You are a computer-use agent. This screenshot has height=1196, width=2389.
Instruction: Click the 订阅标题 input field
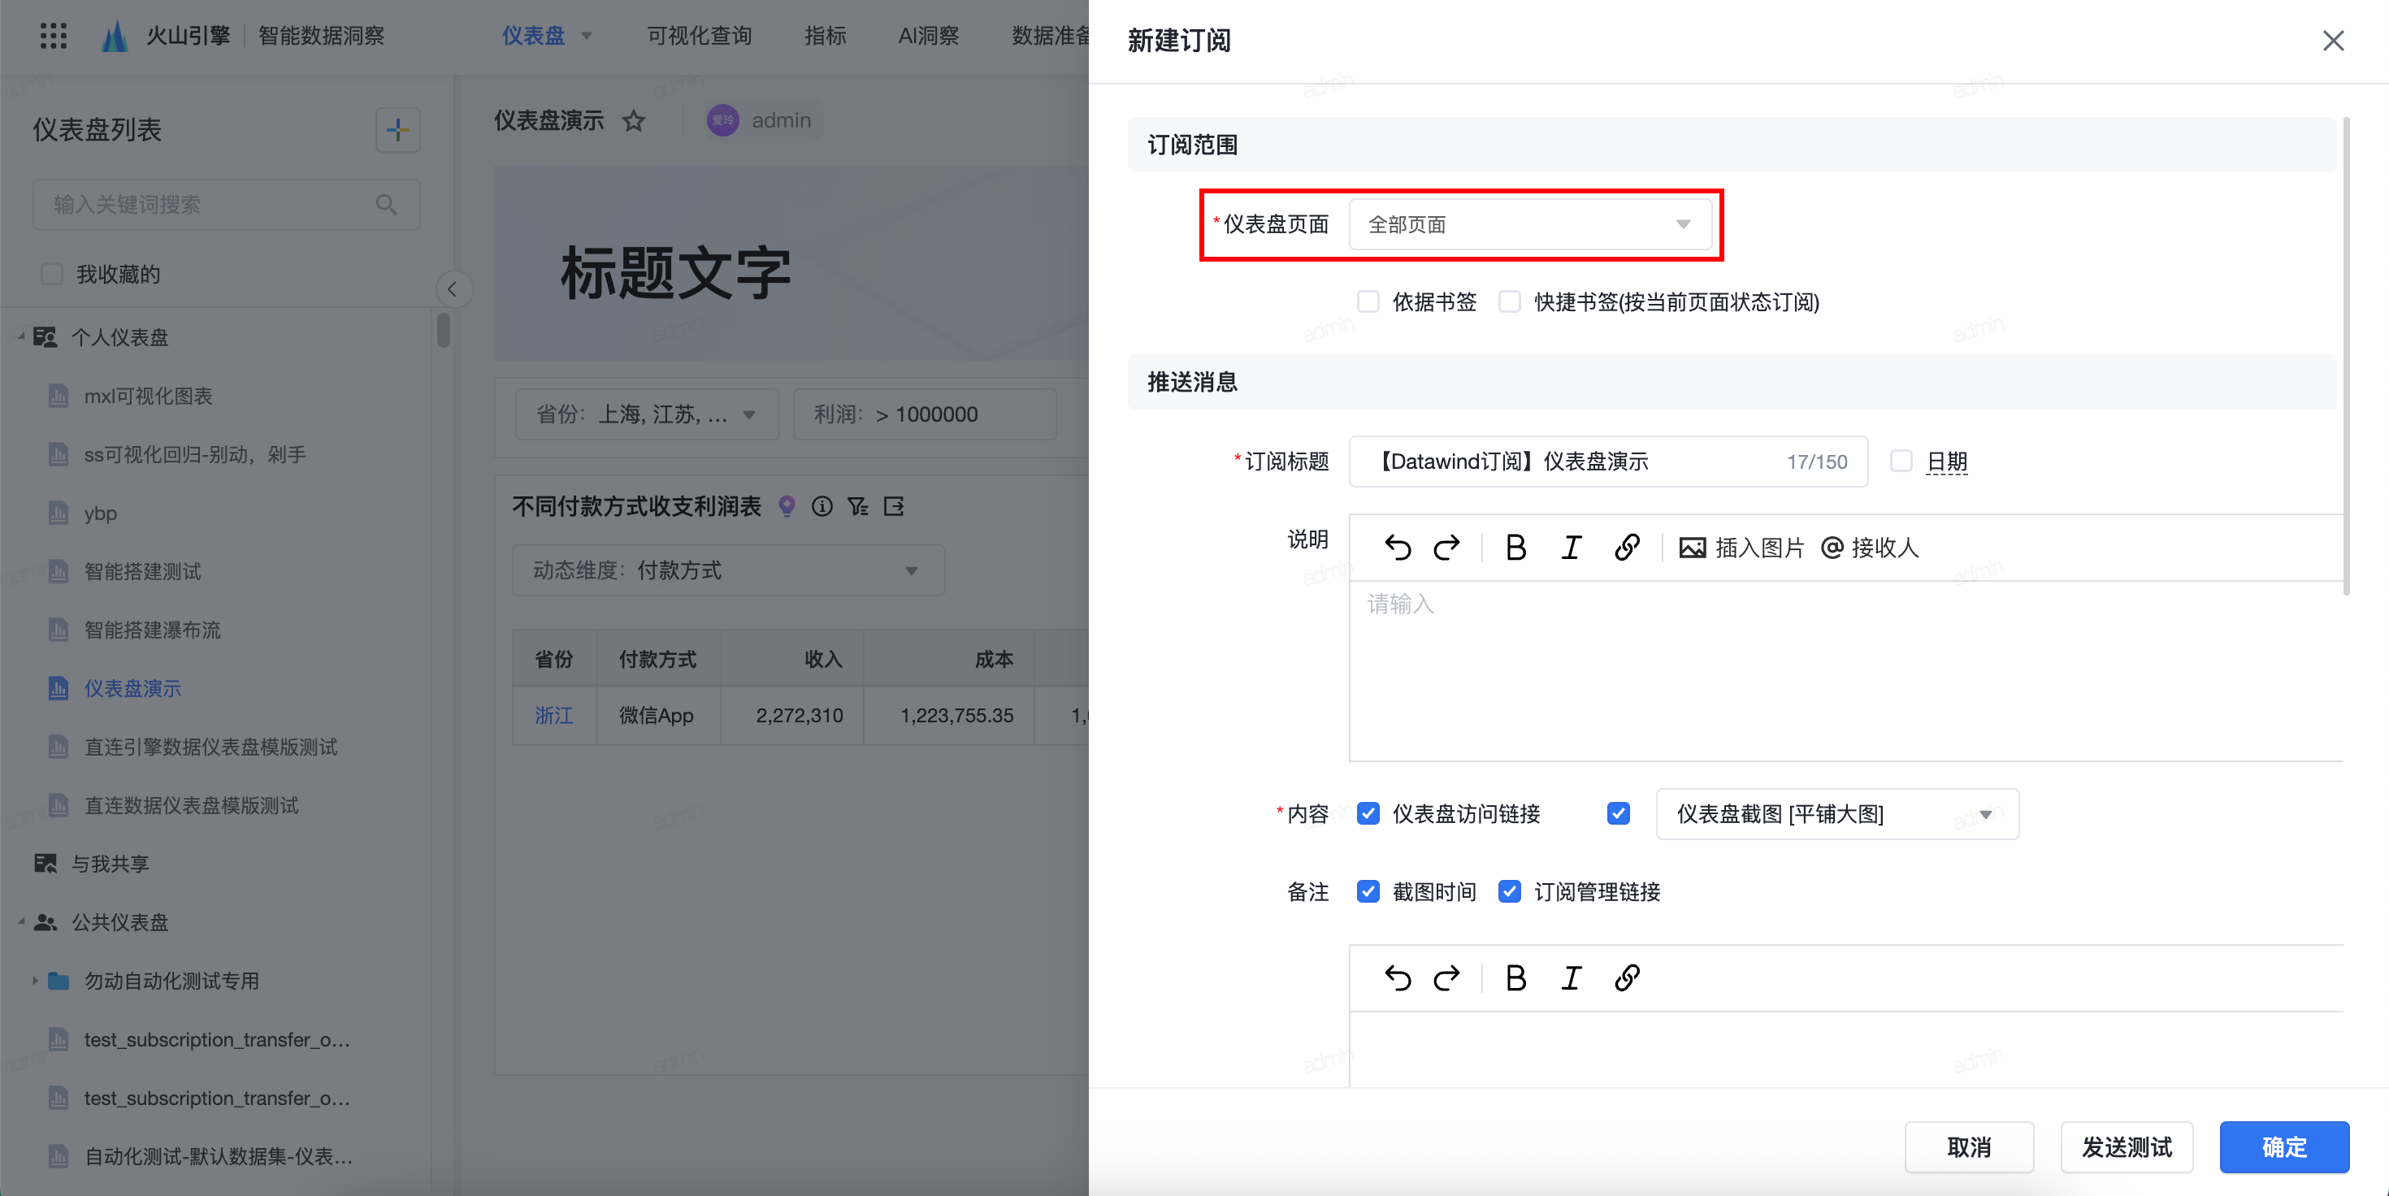[x=1576, y=461]
